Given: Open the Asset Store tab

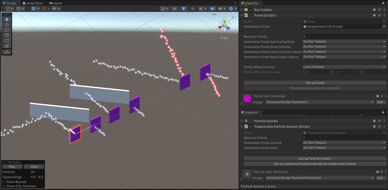Looking at the screenshot, I should click(32, 3).
